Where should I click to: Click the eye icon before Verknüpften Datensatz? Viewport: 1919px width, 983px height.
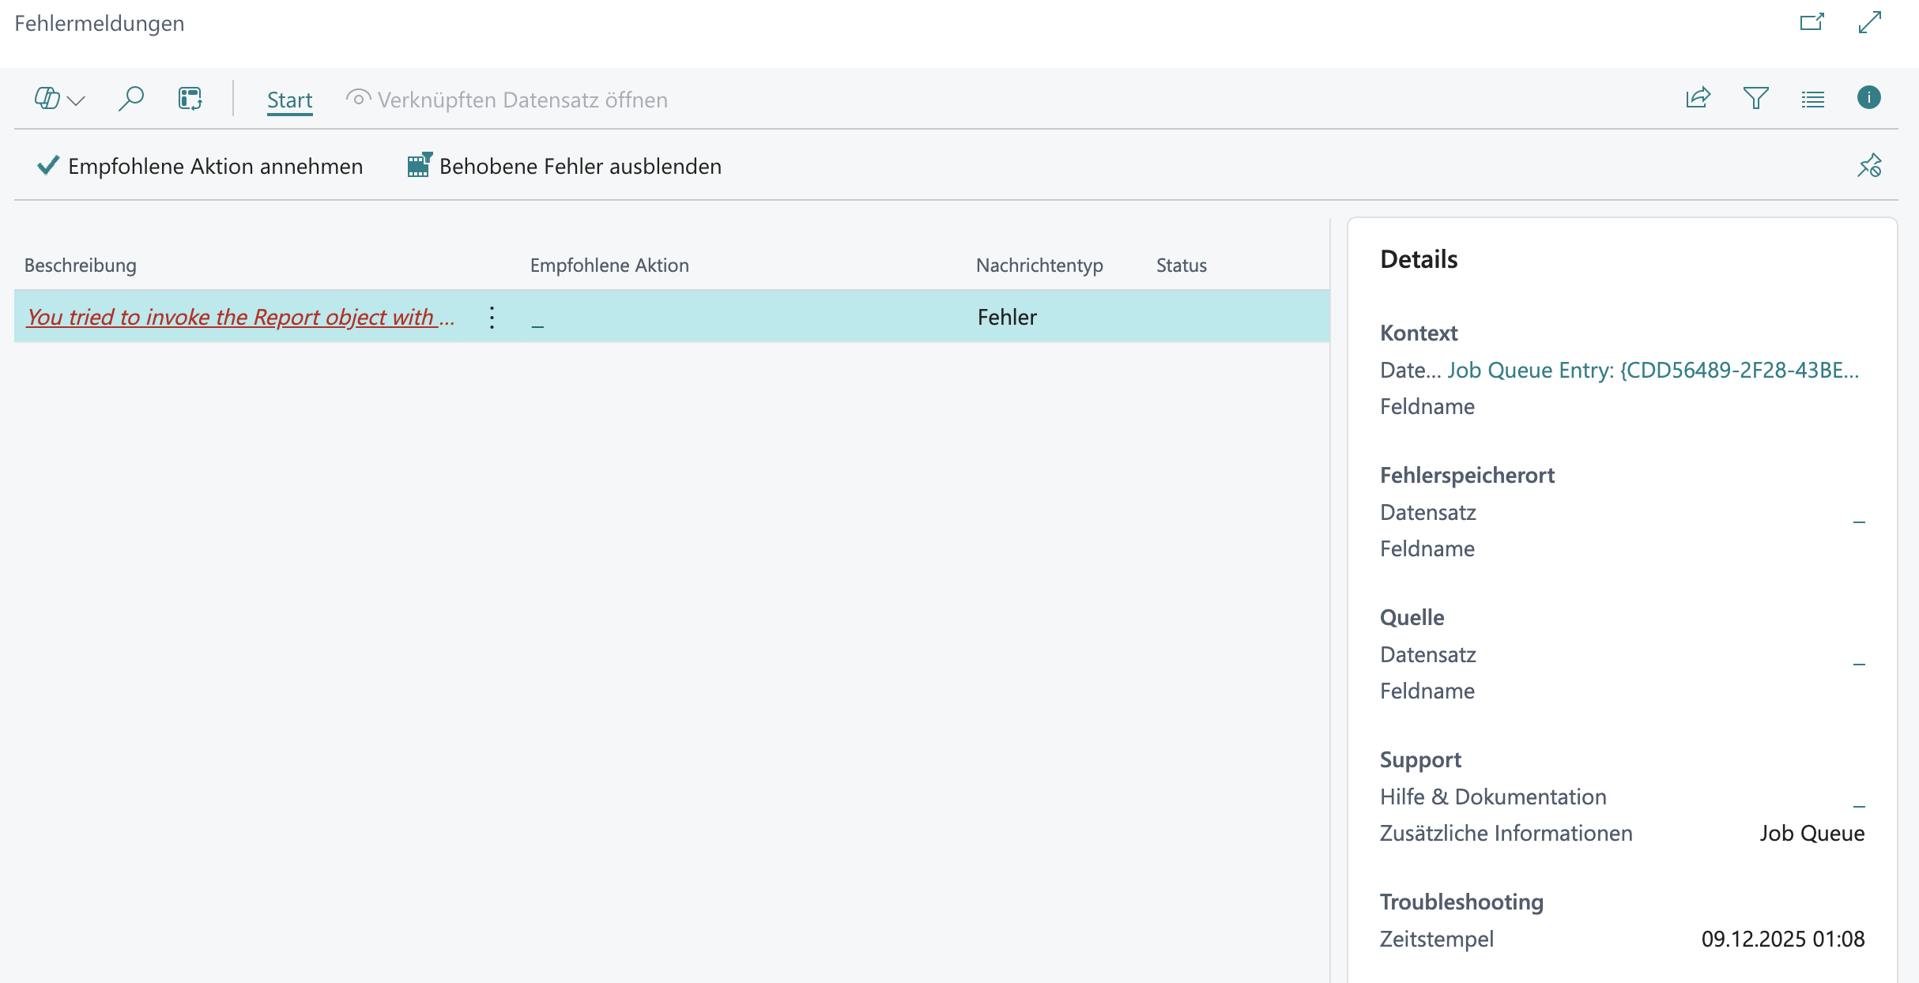[x=358, y=99]
